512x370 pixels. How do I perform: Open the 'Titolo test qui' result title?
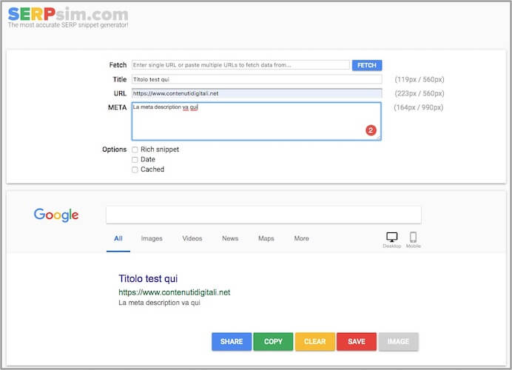tap(148, 278)
